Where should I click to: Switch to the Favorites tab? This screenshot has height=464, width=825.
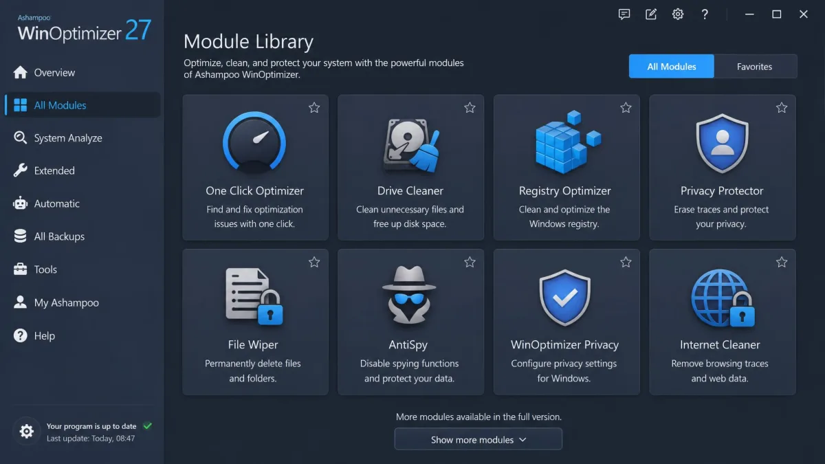pos(755,67)
